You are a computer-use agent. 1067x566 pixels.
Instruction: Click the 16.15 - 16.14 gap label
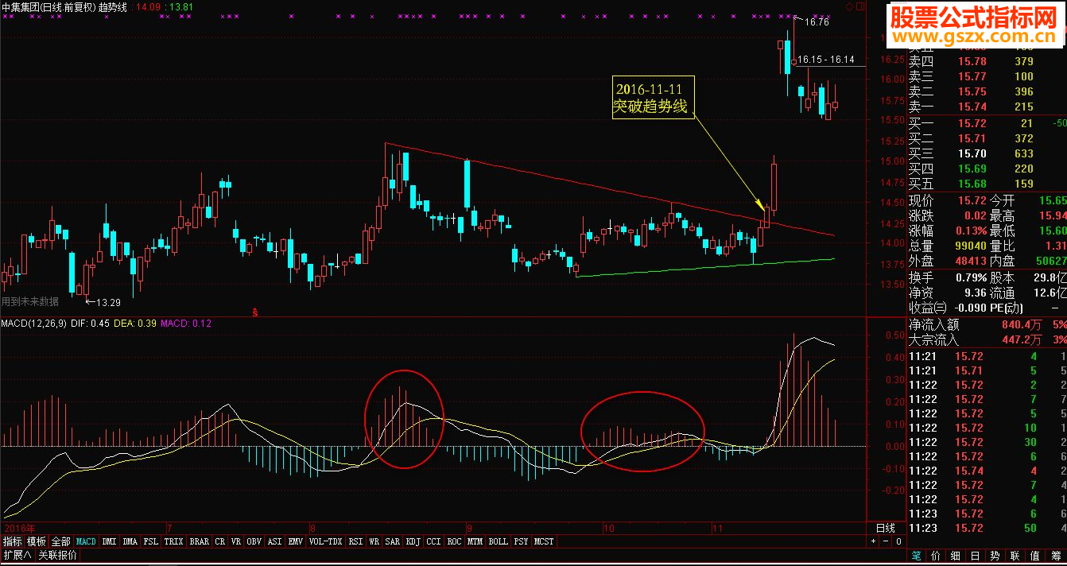tap(825, 60)
